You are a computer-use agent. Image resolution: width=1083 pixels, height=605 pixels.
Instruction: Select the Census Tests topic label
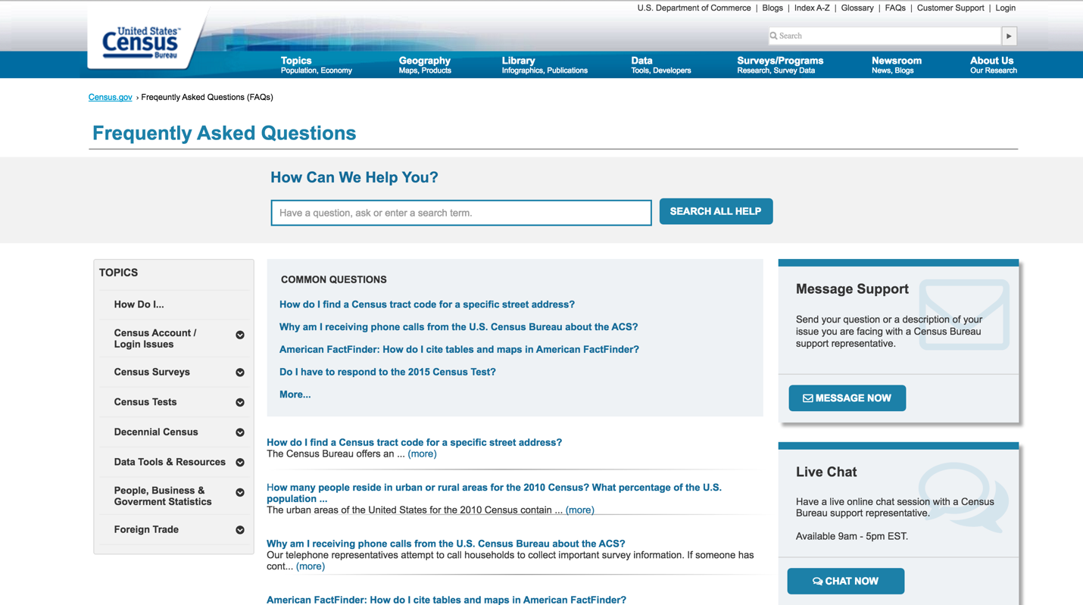(145, 402)
